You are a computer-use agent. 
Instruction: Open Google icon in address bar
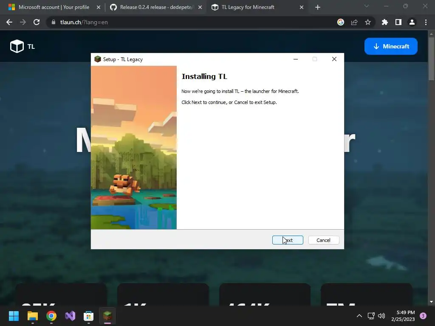pos(341,22)
